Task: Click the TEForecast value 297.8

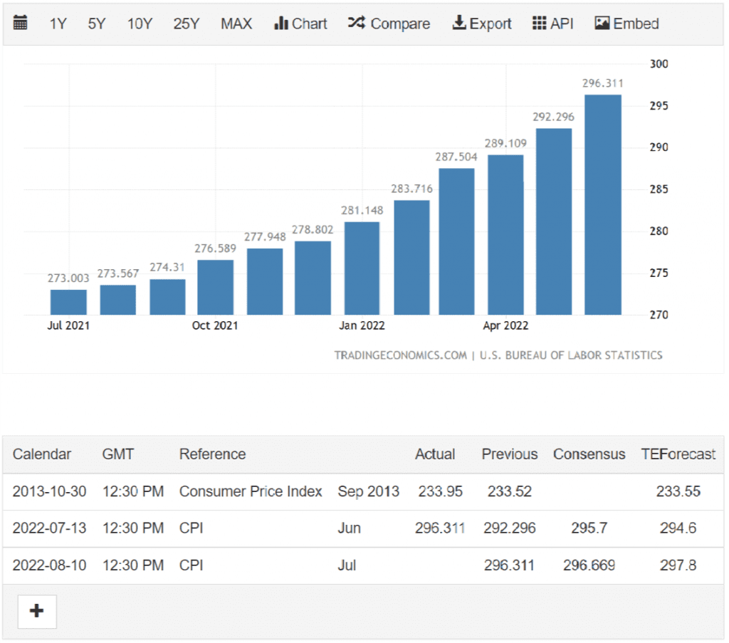Action: pos(678,565)
